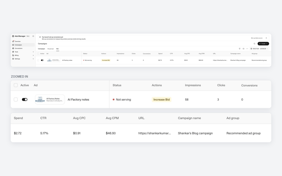Click the Spend header in zoomed-in panel
282x176 pixels.
click(x=18, y=118)
